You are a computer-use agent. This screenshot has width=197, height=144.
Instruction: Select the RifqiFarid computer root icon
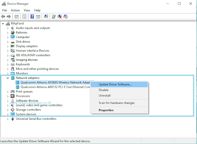pos(8,23)
